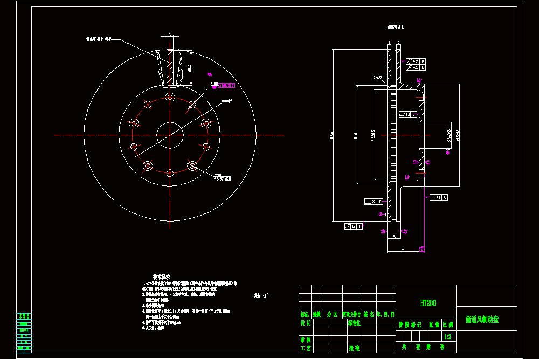Viewport: 539px width, 359px height.
Task: Select the 7X45° chamfer annotation
Action: (x=377, y=78)
